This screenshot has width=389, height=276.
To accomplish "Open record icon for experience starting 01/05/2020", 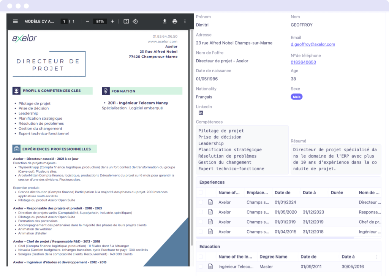I will (x=210, y=212).
